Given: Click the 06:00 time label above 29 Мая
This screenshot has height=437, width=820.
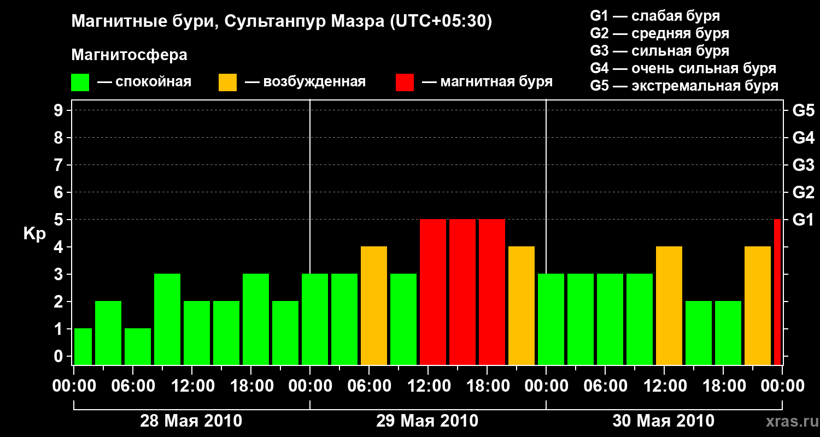Looking at the screenshot, I should (x=369, y=386).
